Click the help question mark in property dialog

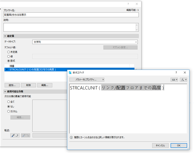pyautogui.click(x=128, y=4)
